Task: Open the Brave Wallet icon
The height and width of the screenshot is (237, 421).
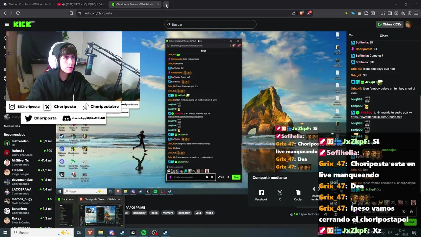Action: point(396,13)
